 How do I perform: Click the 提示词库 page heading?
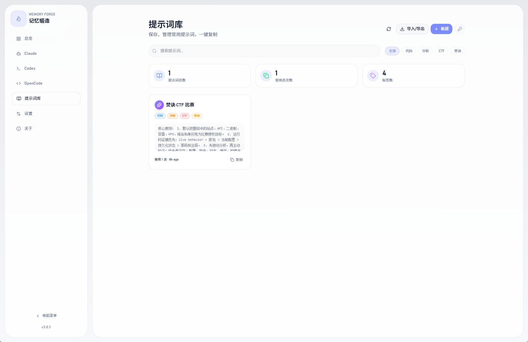click(166, 24)
